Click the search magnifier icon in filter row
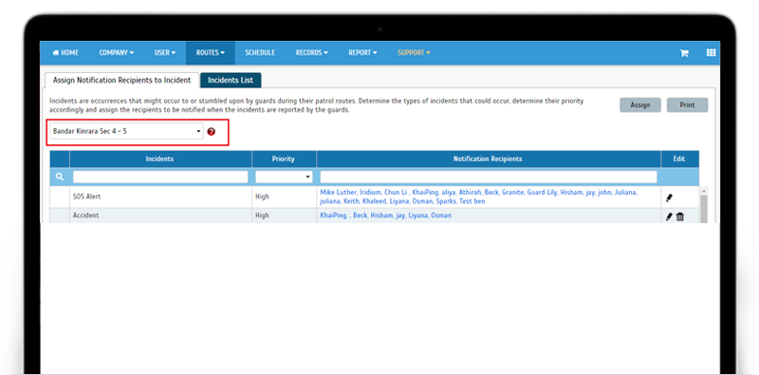 point(60,177)
